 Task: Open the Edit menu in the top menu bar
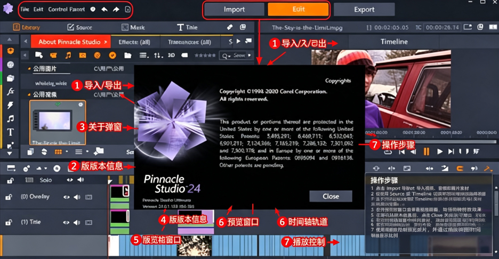[38, 9]
